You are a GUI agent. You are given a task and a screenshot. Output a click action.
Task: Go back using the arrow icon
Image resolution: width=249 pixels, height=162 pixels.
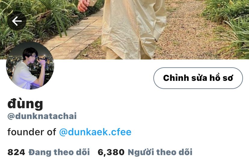coord(17,21)
